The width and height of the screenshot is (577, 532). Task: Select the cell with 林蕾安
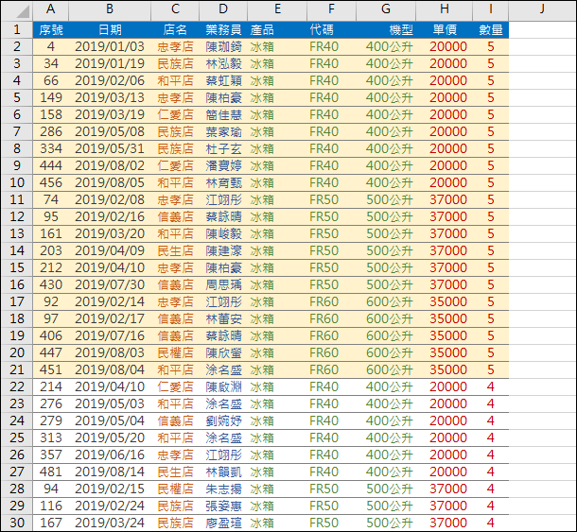tap(223, 318)
